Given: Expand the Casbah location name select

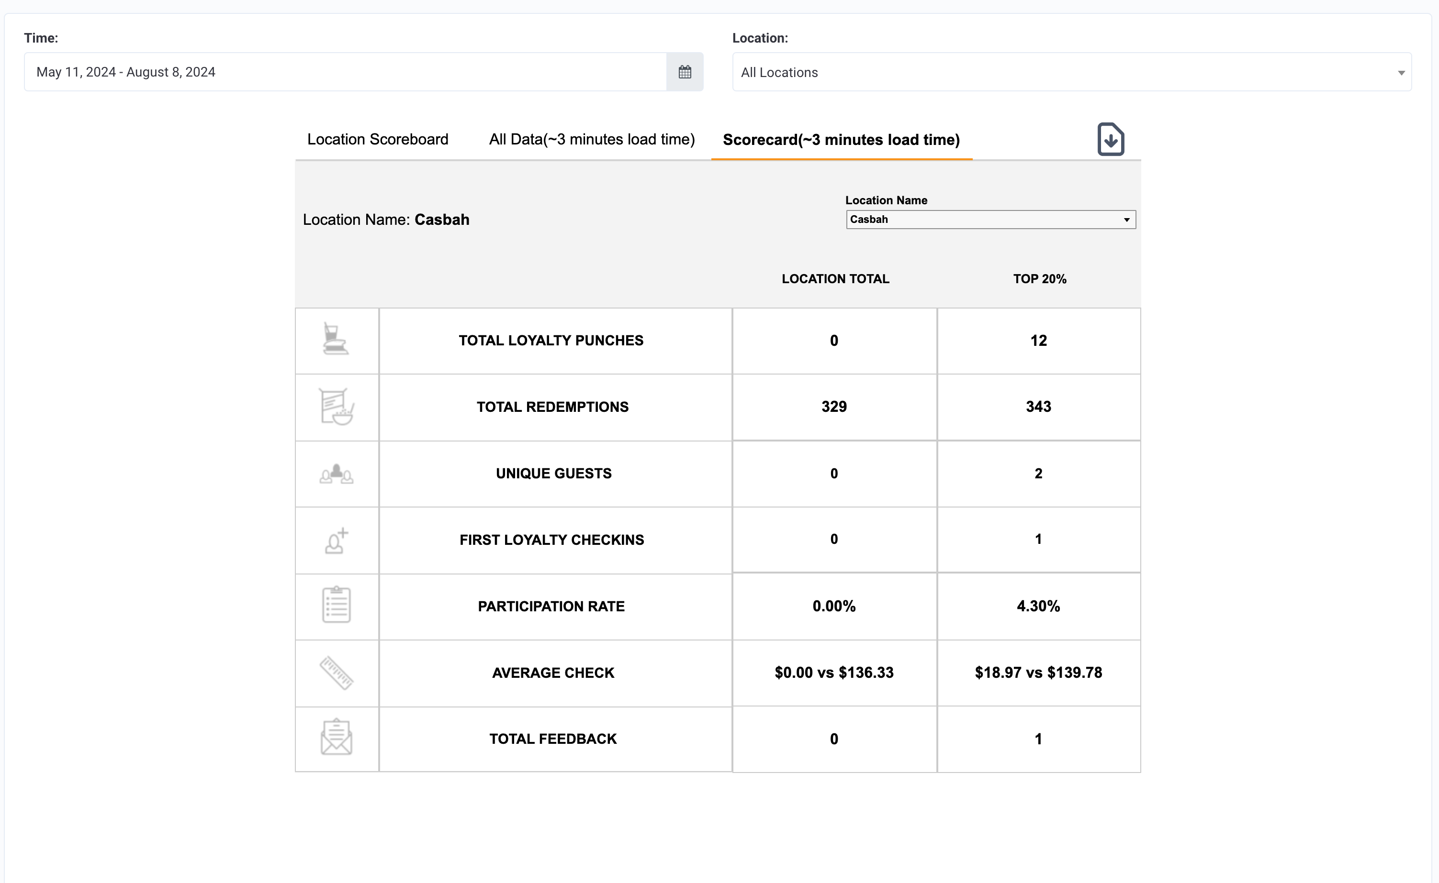Looking at the screenshot, I should tap(991, 220).
